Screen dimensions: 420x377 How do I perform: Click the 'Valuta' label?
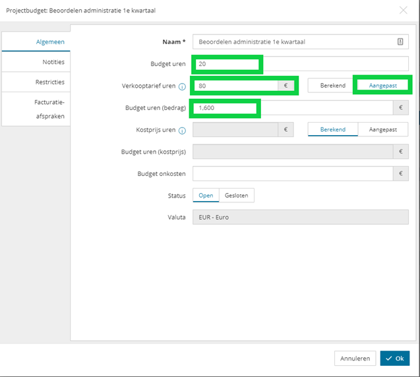click(177, 217)
